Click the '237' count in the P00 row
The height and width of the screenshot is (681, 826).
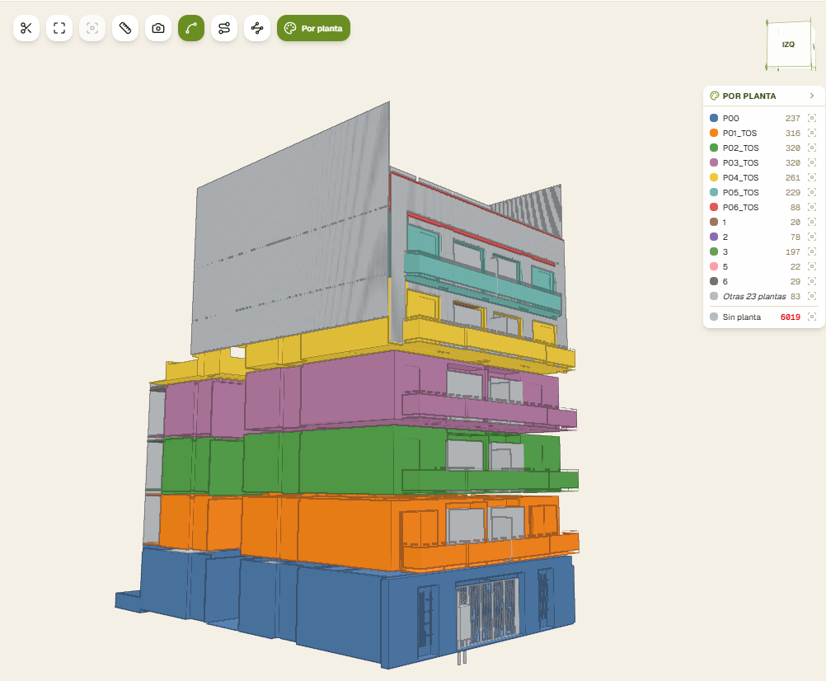(x=793, y=119)
